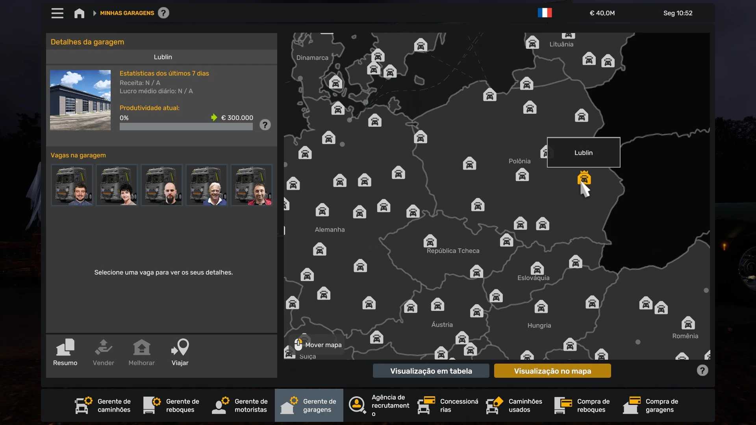Select the female driver garage slot
The image size is (756, 425).
(117, 185)
